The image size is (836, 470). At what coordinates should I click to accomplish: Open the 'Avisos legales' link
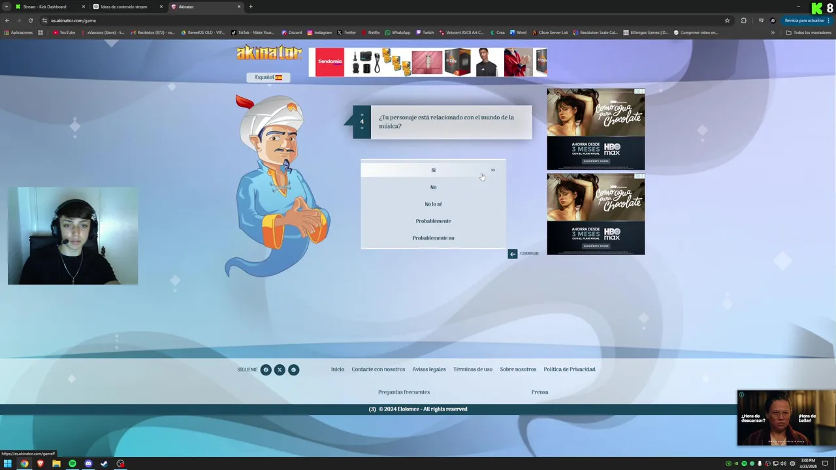click(429, 369)
